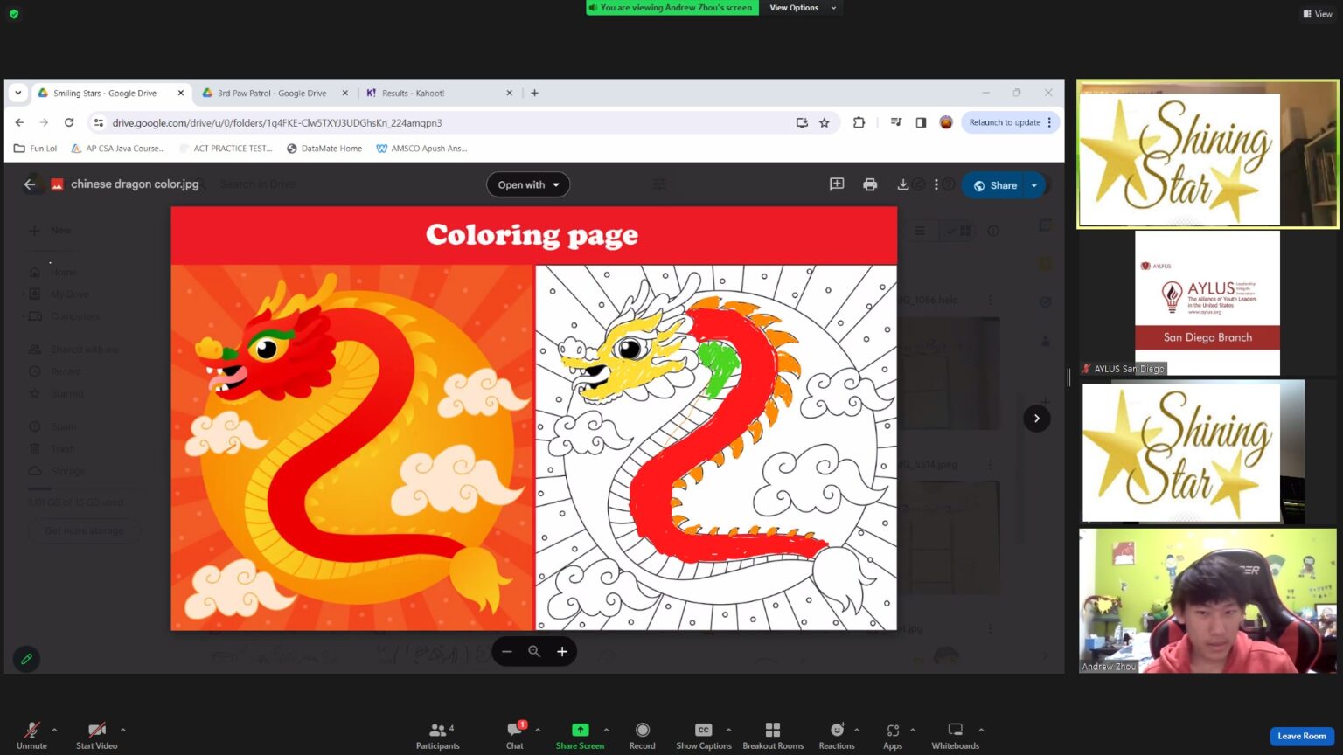Click the green encryption shield icon

click(14, 14)
